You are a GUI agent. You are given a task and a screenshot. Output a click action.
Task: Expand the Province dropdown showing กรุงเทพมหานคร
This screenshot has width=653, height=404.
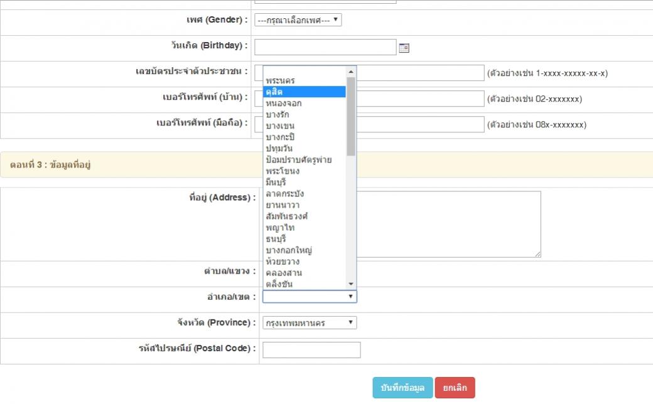coord(310,322)
